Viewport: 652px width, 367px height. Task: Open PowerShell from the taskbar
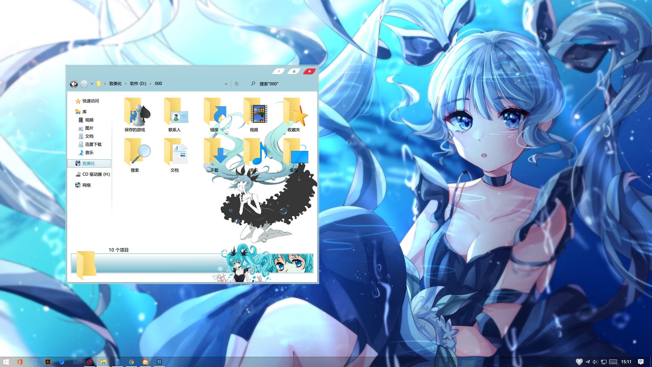click(x=76, y=362)
